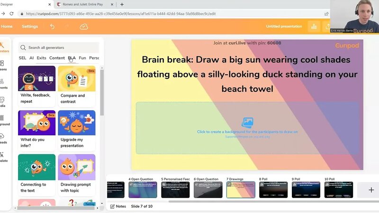This screenshot has width=379, height=213.
Task: Click generator panel scroll-down arrow
Action: click(102, 204)
